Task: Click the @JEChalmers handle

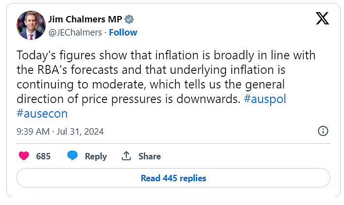Action: (75, 33)
